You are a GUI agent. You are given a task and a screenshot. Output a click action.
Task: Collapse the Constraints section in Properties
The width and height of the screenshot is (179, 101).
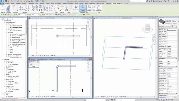[x=176, y=28]
